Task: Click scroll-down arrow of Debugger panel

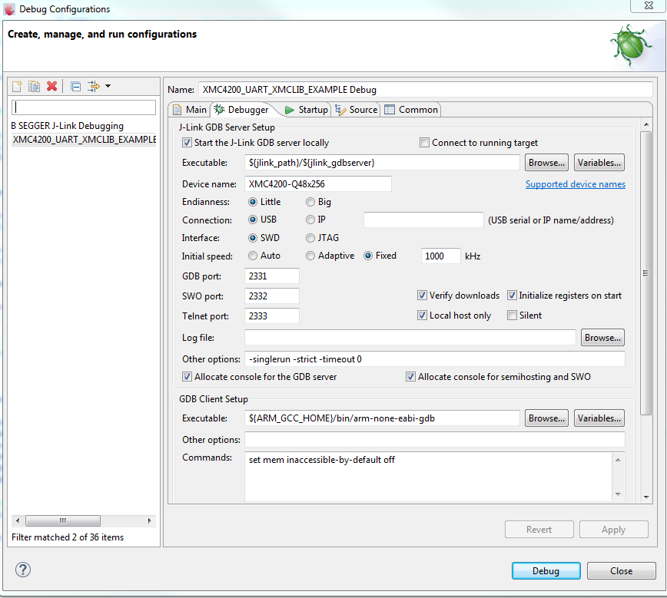Action: coord(646,497)
